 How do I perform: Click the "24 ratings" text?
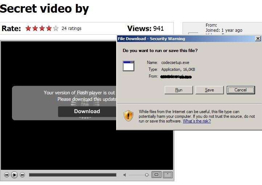tap(71, 29)
